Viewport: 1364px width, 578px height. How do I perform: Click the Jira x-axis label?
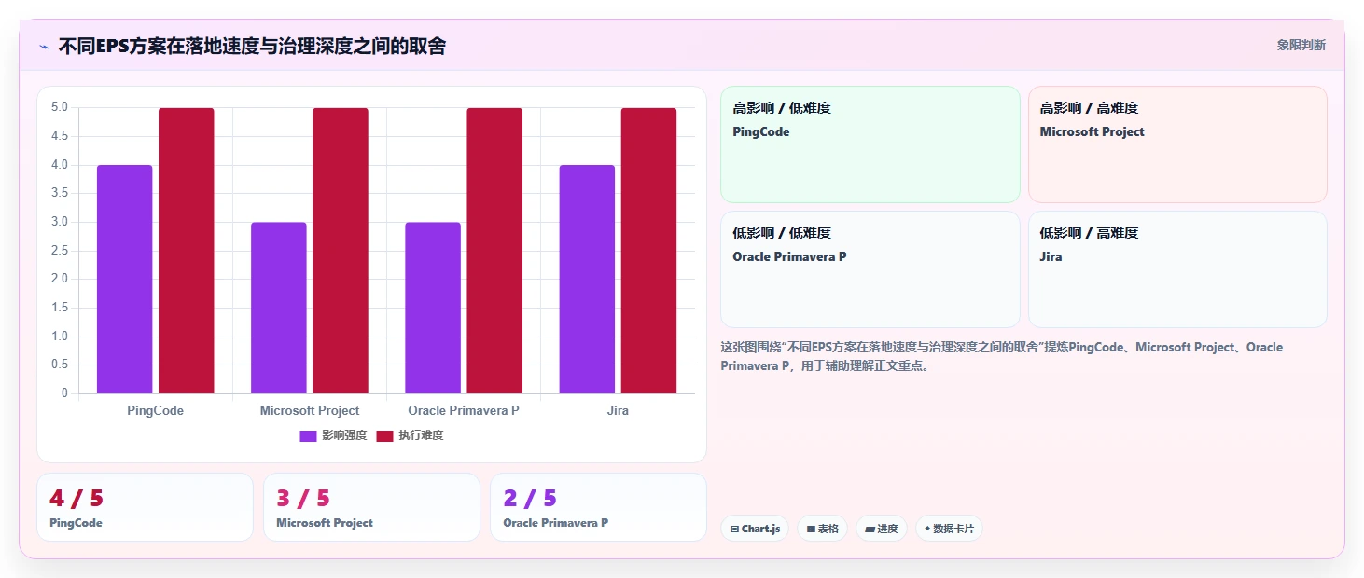click(618, 410)
